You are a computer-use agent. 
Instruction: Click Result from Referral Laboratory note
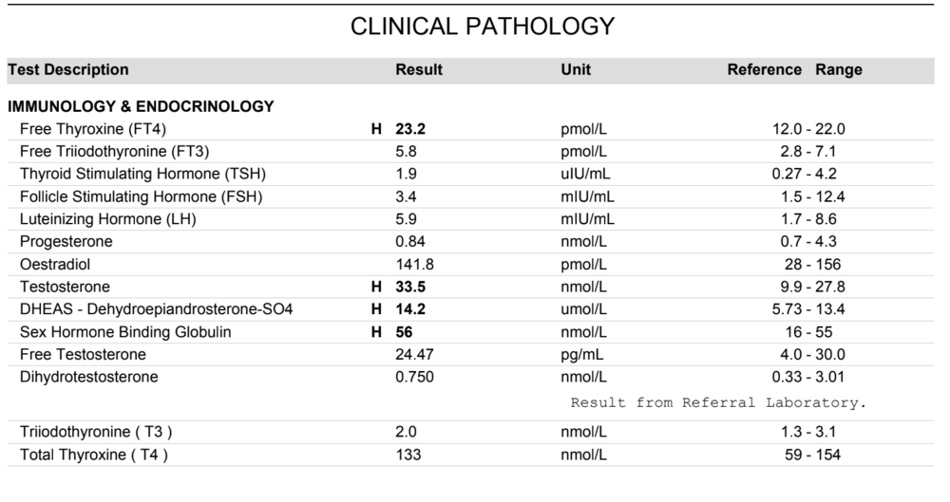[x=718, y=402]
